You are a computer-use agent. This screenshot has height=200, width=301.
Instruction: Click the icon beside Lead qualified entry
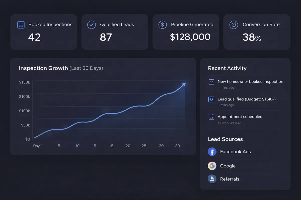pos(211,99)
